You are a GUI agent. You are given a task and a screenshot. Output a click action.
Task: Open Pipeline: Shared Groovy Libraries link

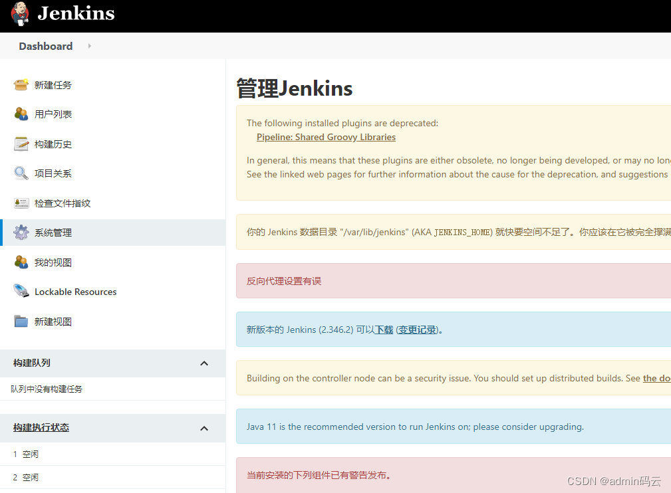pyautogui.click(x=326, y=137)
